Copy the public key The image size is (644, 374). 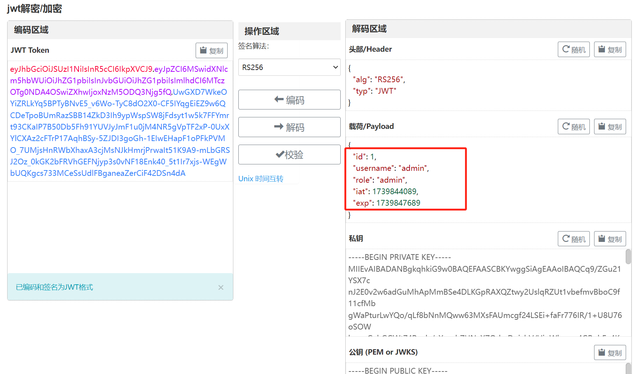coord(610,353)
